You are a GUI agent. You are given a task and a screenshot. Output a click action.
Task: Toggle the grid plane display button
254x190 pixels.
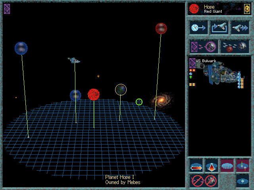(227, 165)
